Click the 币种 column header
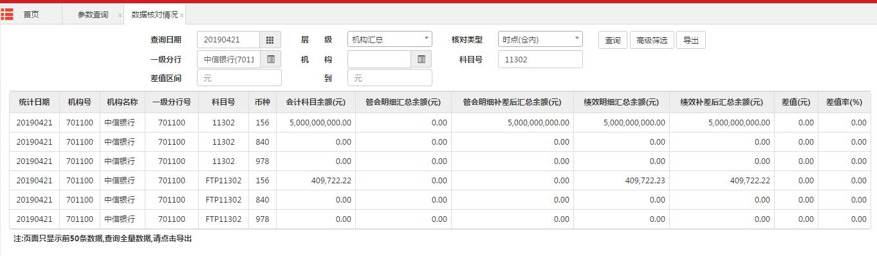The image size is (877, 256). [x=263, y=102]
